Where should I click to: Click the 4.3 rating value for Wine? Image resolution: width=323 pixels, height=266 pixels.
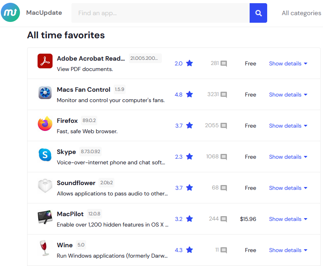(179, 250)
